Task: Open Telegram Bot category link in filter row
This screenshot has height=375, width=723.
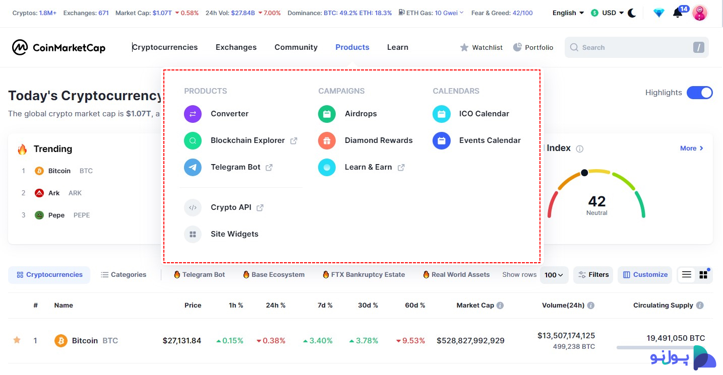Action: (199, 275)
